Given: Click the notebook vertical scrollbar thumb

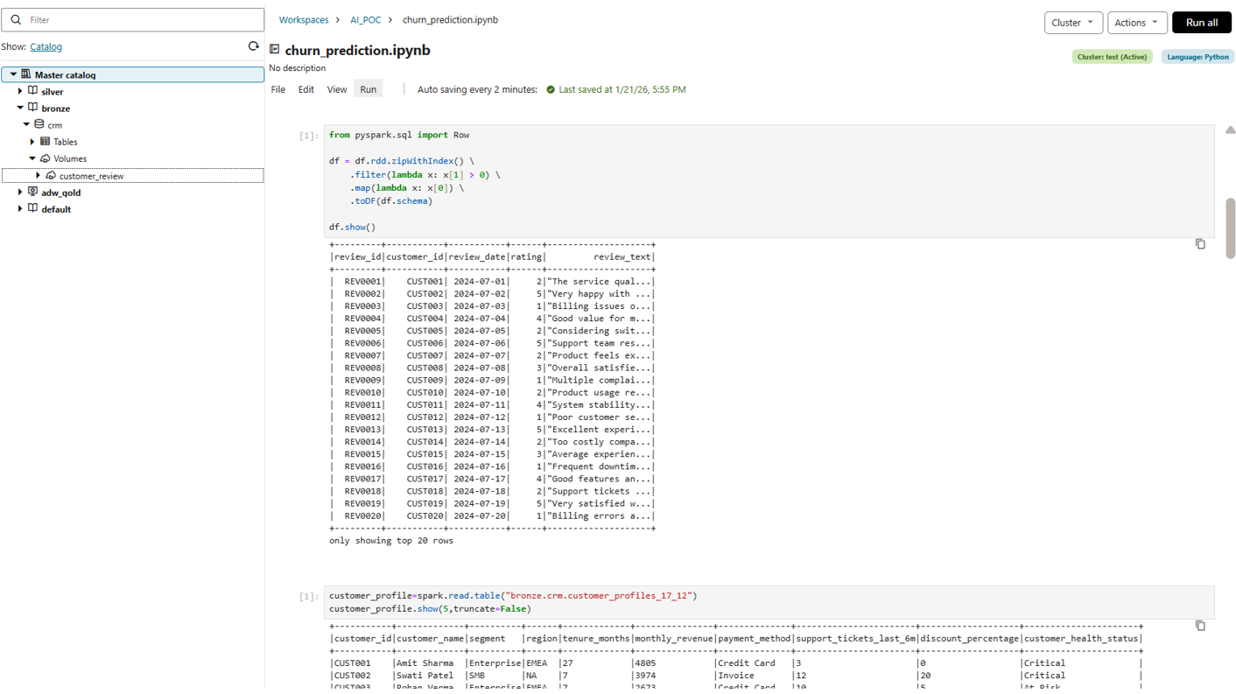Looking at the screenshot, I should pyautogui.click(x=1230, y=228).
